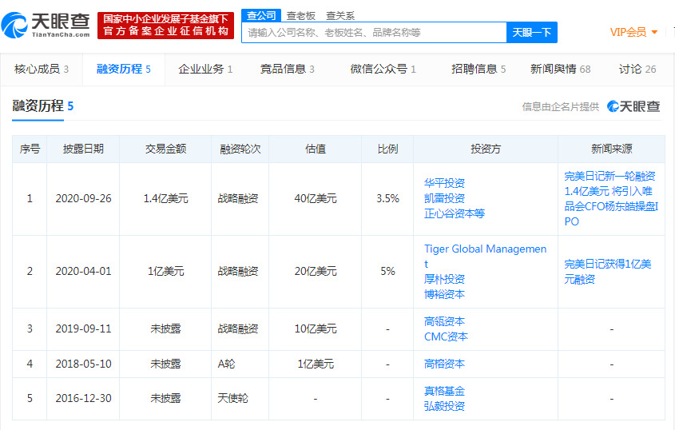Click date cell 2019-09-11

(84, 328)
